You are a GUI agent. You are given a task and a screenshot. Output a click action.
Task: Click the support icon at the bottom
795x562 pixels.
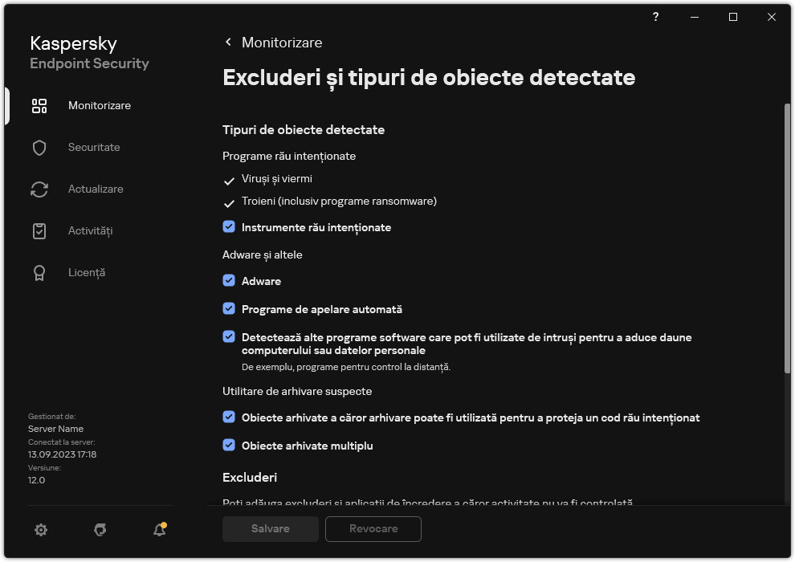[x=100, y=530]
